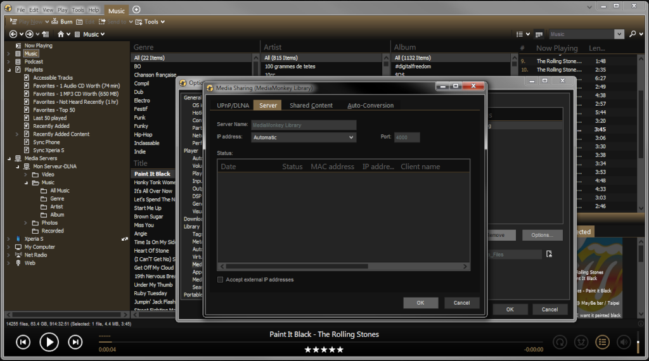Screen dimensions: 649x361
Task: Click Cancel in the Options window
Action: [x=549, y=309]
